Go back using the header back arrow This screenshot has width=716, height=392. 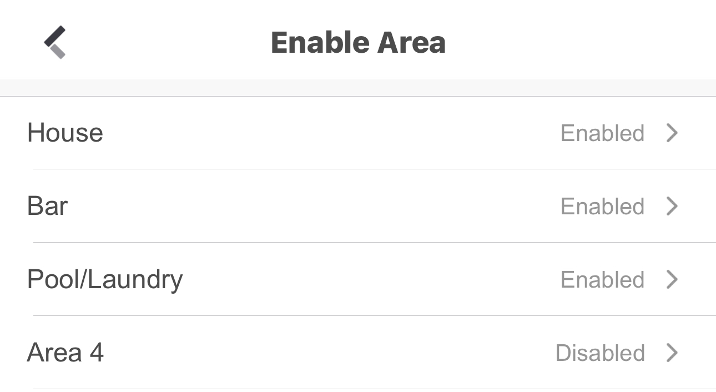tap(55, 42)
